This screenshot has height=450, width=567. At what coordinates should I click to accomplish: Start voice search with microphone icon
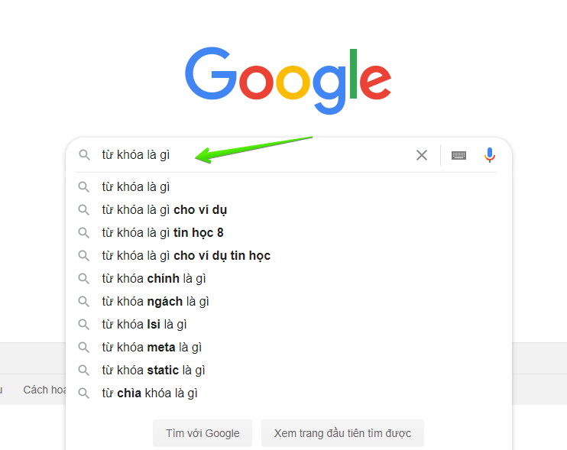tap(490, 155)
